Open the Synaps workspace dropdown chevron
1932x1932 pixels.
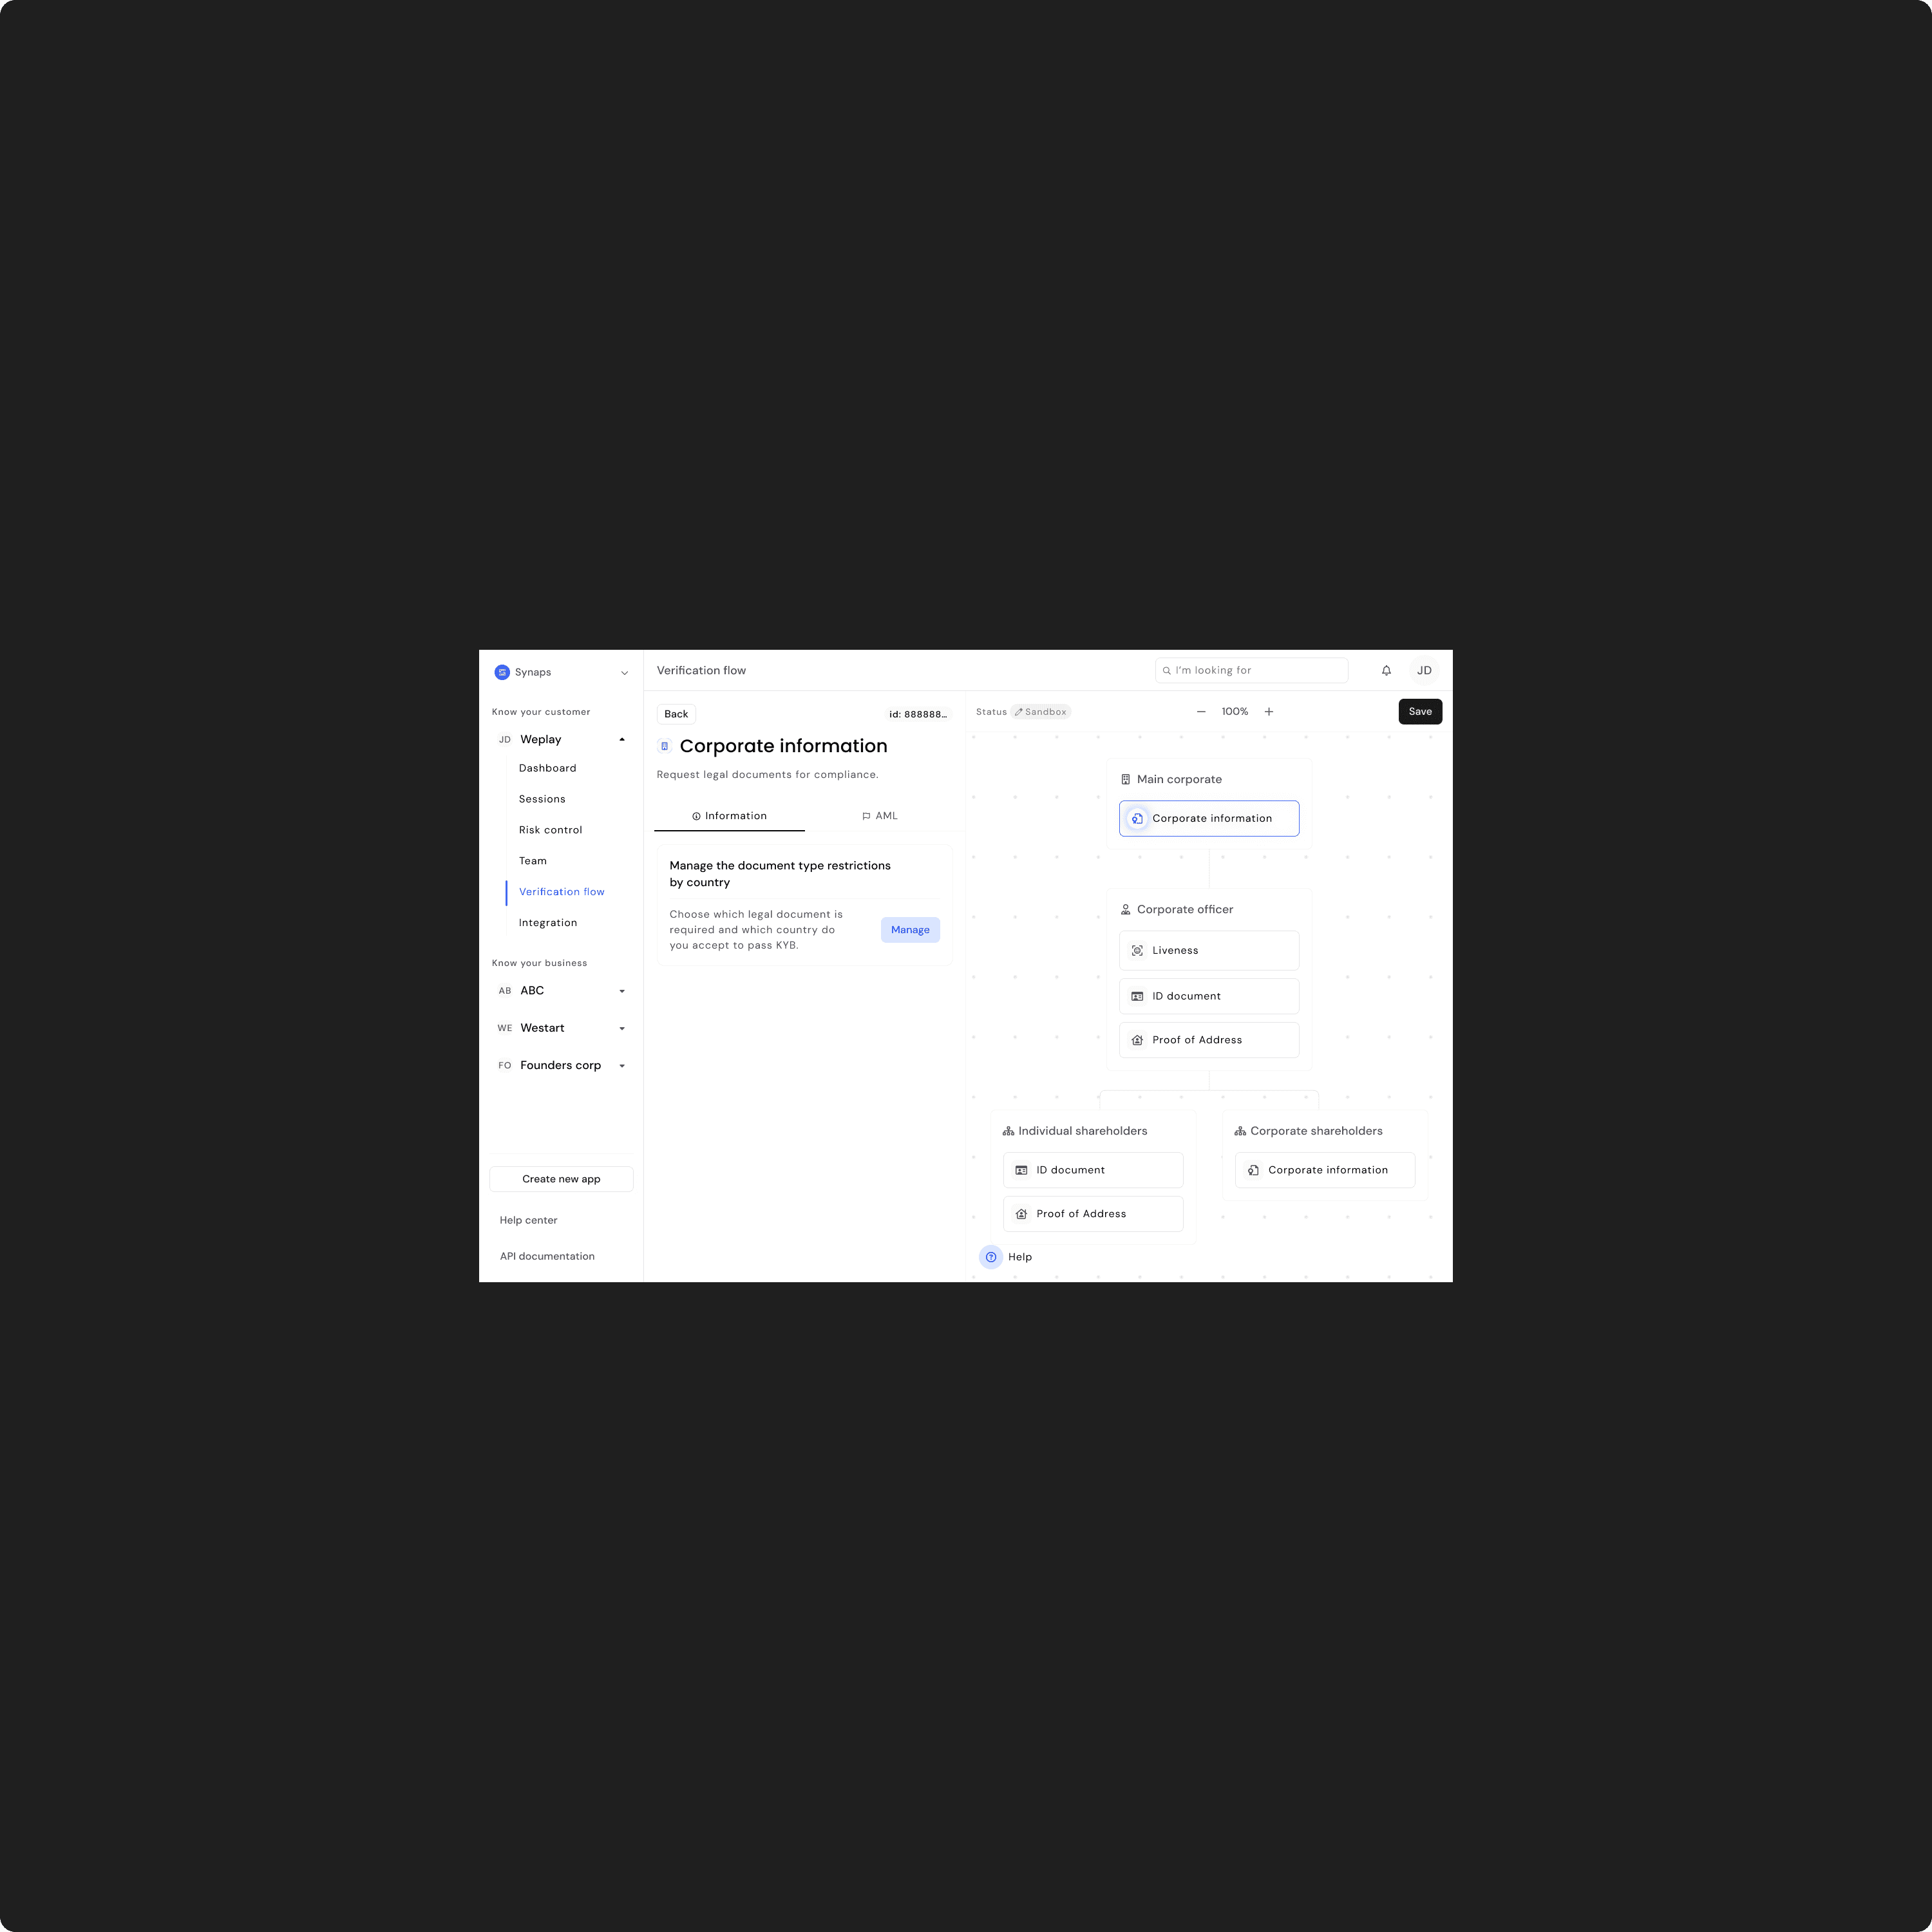click(624, 673)
